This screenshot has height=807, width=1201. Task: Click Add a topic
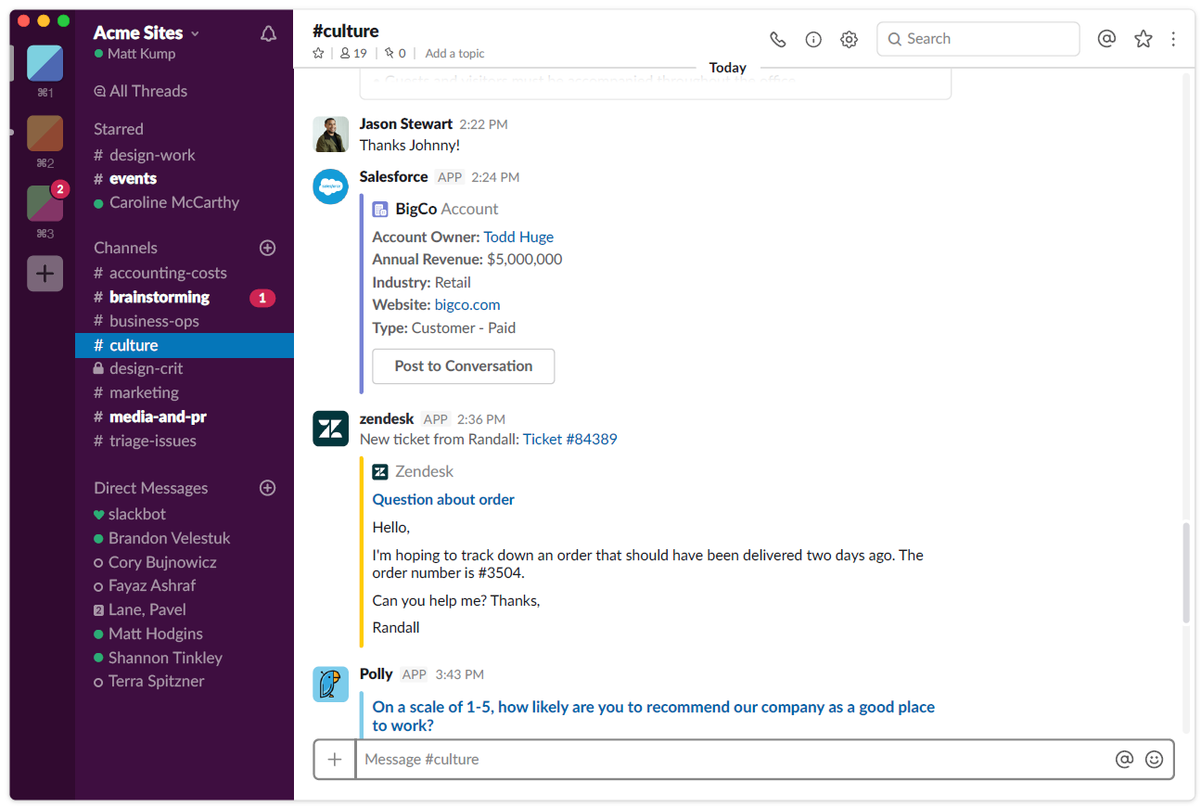[x=454, y=54]
